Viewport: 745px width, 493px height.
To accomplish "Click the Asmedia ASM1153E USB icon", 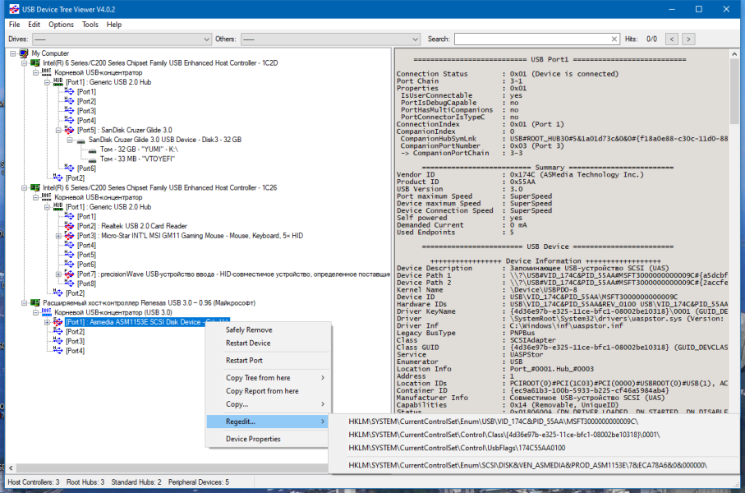I will 58,322.
